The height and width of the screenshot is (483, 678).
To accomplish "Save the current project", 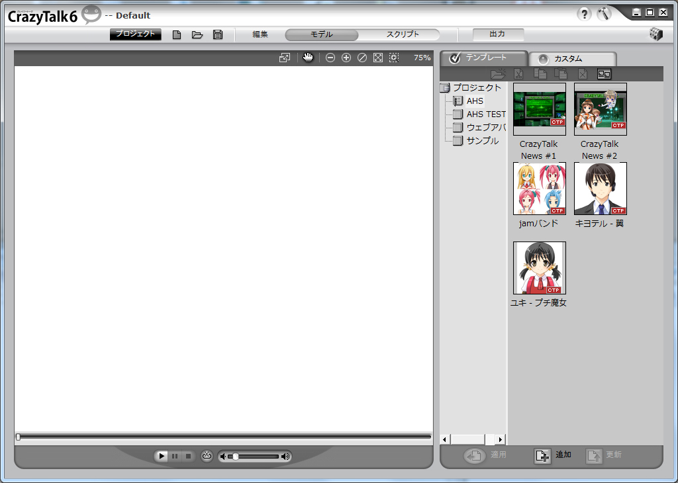I will (218, 34).
